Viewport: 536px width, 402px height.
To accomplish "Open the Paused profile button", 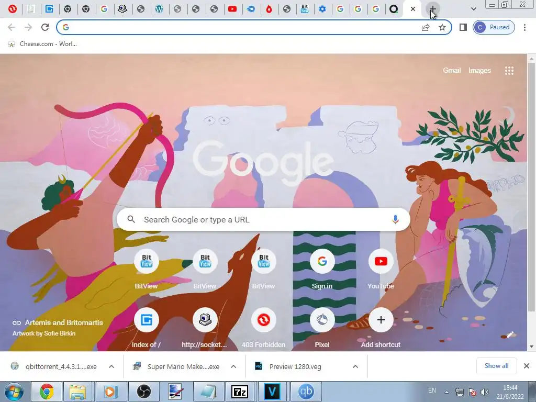I will coord(494,27).
